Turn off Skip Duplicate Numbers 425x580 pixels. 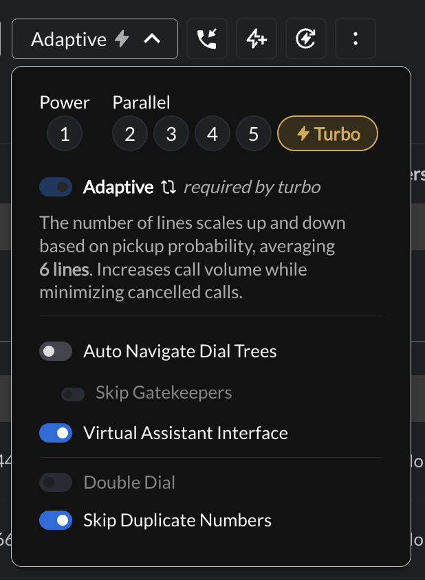coord(56,520)
